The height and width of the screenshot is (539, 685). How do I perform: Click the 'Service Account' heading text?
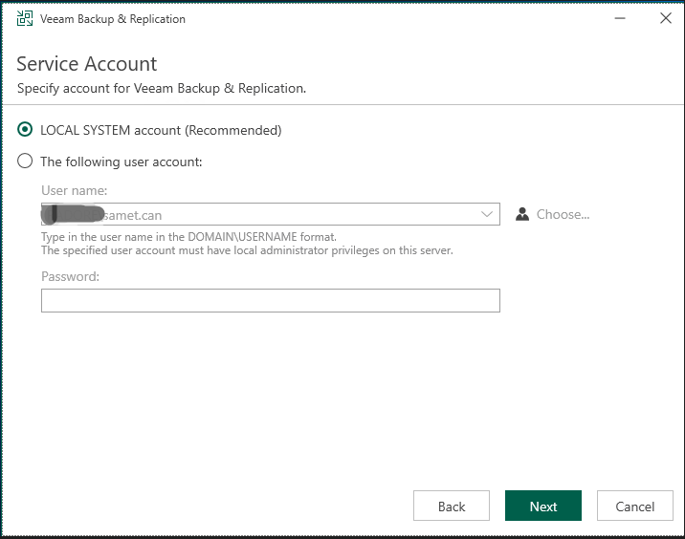pos(86,64)
